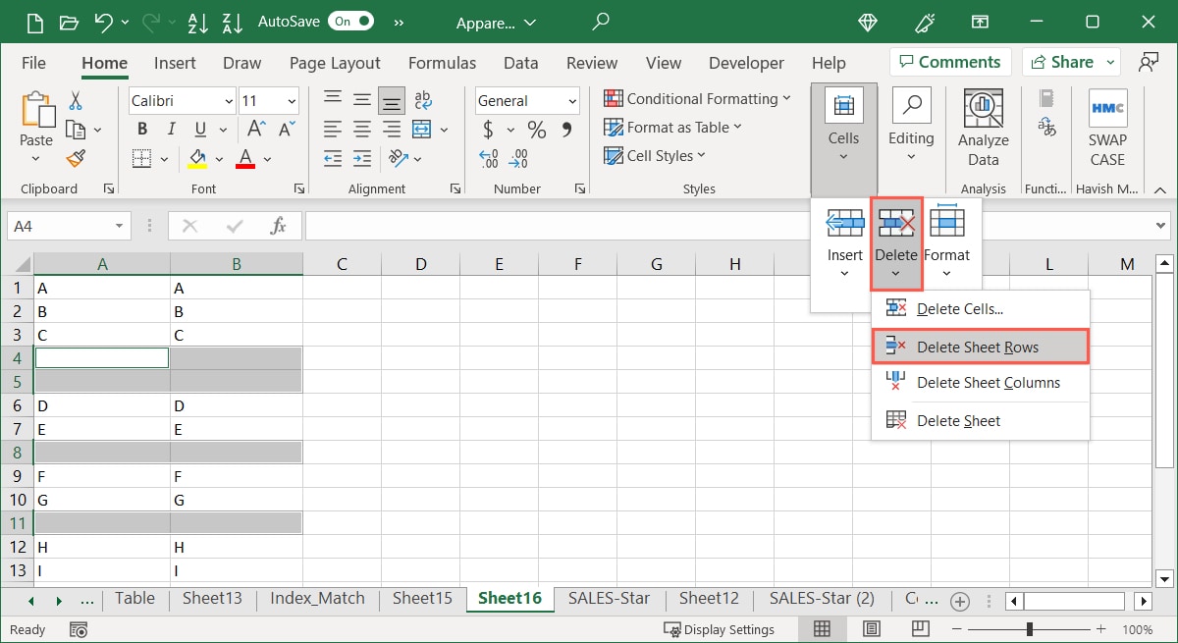Select the Format Painter icon
Viewport: 1178px width, 643px height.
[78, 158]
